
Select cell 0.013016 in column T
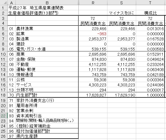pos(150,29)
